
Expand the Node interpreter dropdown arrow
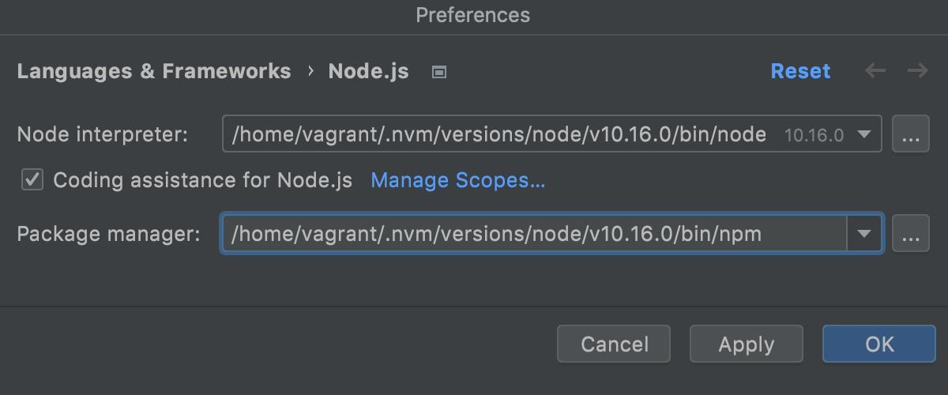pos(864,134)
